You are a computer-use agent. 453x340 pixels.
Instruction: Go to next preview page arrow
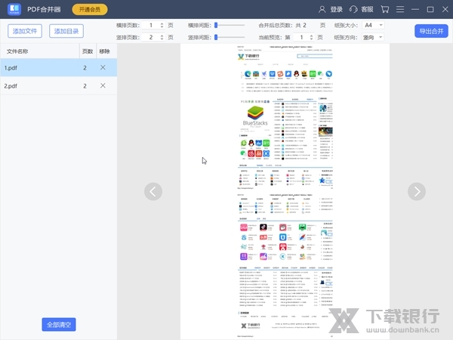[417, 191]
